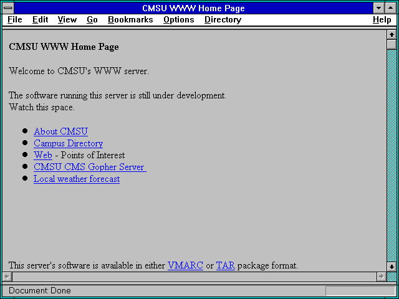Viewport: 399px width, 299px height.
Task: Visit the Web points of interest link
Action: [x=43, y=155]
